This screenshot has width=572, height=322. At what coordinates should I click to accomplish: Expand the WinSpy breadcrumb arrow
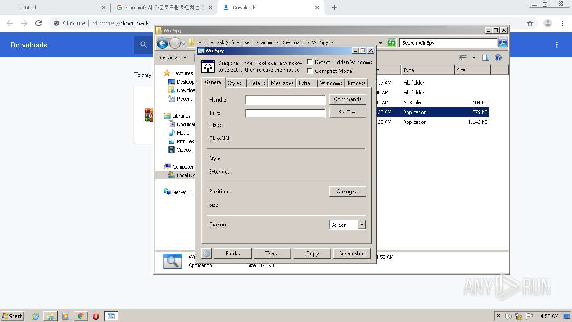coord(332,43)
